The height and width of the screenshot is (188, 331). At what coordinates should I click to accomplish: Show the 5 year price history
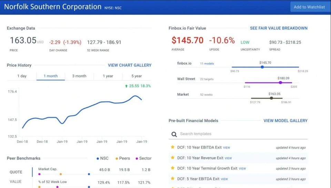pyautogui.click(x=137, y=76)
